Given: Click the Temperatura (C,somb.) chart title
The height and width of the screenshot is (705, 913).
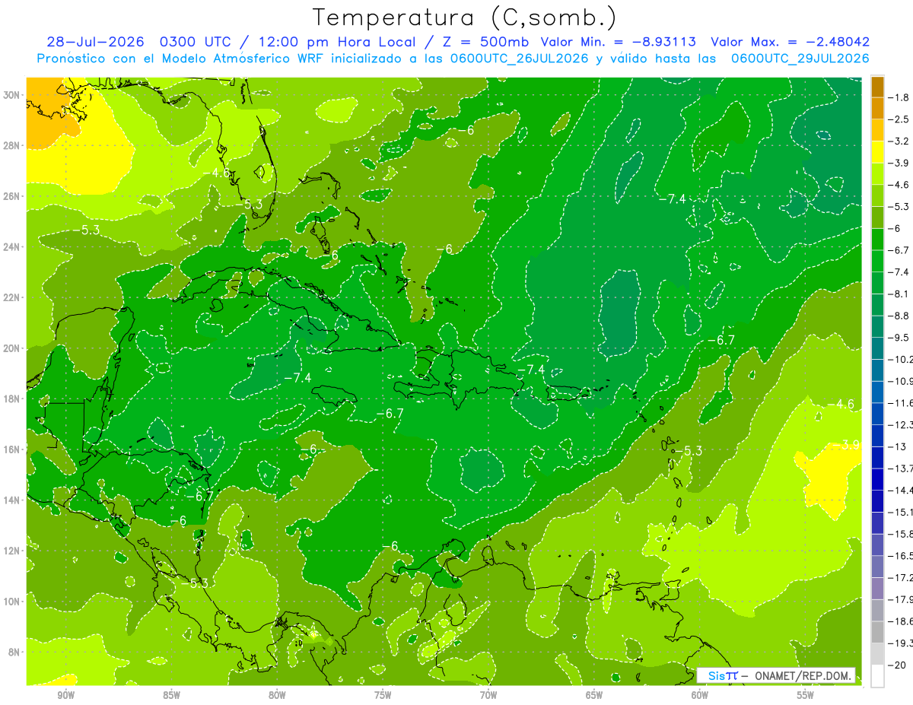Looking at the screenshot, I should click(x=464, y=18).
